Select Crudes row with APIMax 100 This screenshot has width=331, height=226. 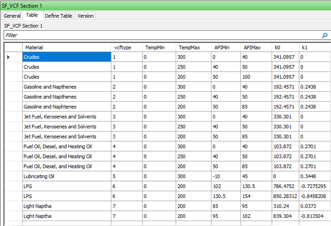[x=67, y=77]
